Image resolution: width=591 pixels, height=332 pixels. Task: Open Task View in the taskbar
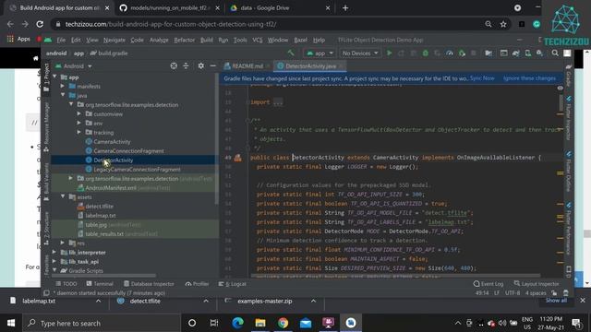pyautogui.click(x=214, y=323)
